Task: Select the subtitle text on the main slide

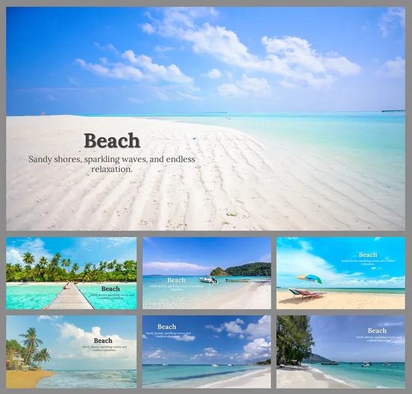Action: coord(112,164)
